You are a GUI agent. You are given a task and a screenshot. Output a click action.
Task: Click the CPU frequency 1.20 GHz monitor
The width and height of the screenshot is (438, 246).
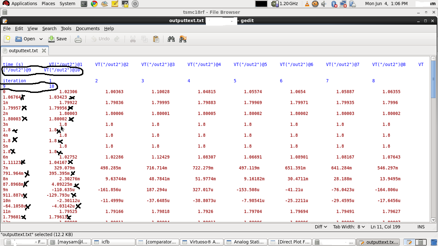point(284,4)
